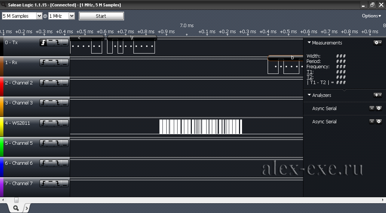
Task: Select the '4 - WS2811' channel label
Action: [17, 123]
